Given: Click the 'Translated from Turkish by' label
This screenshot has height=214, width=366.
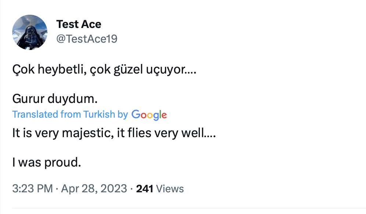Looking at the screenshot, I should click(x=70, y=115).
